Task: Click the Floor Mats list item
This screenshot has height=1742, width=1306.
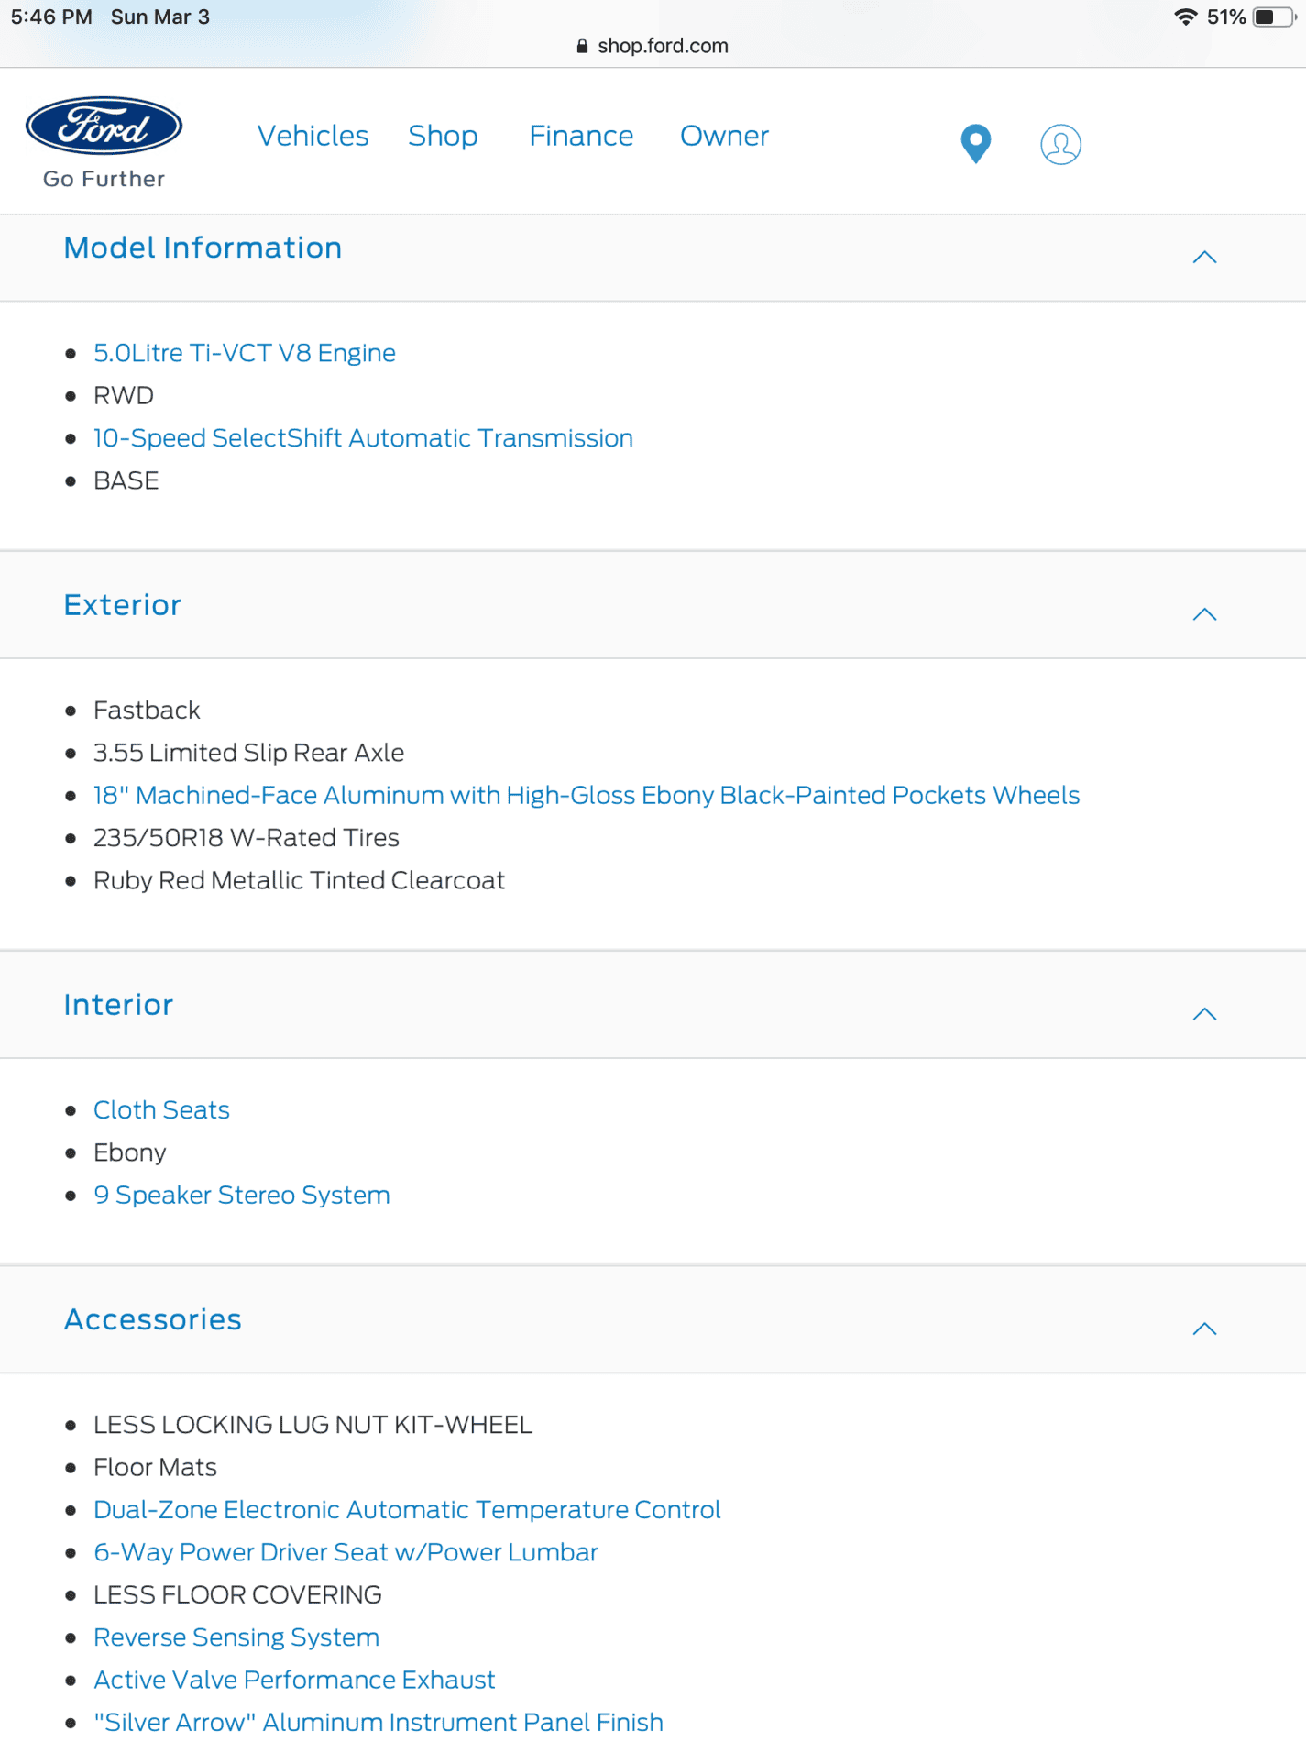Action: click(155, 1467)
